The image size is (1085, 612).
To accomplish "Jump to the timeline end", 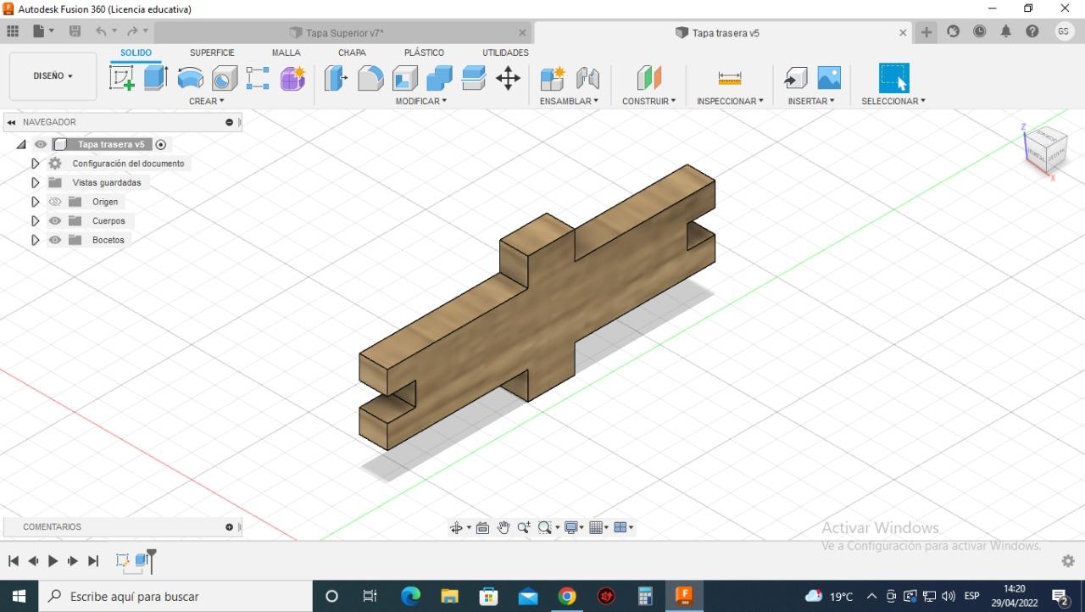I will 93,560.
